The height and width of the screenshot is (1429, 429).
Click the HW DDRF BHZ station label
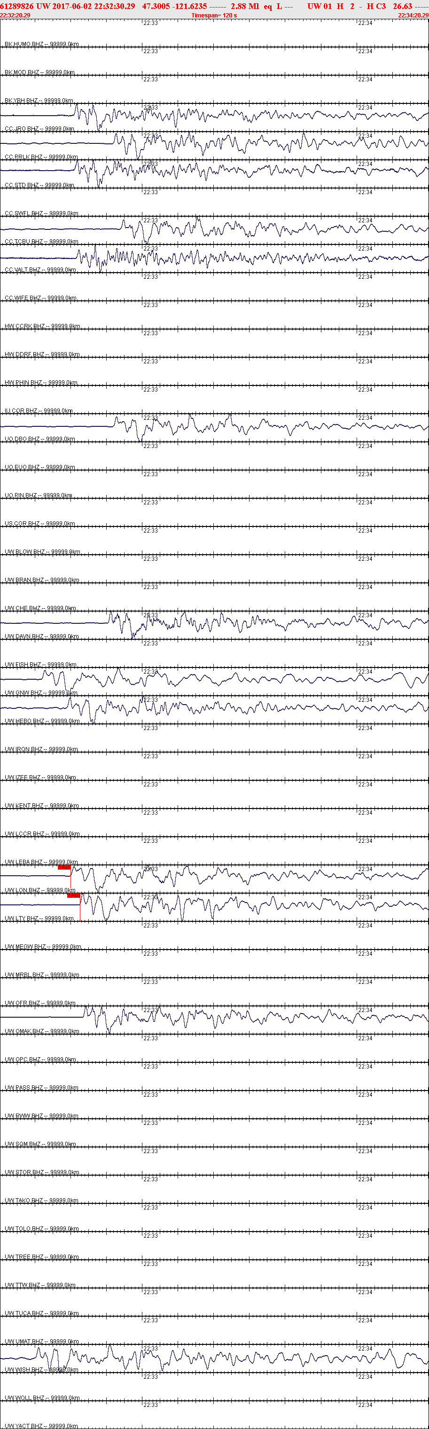(x=42, y=354)
